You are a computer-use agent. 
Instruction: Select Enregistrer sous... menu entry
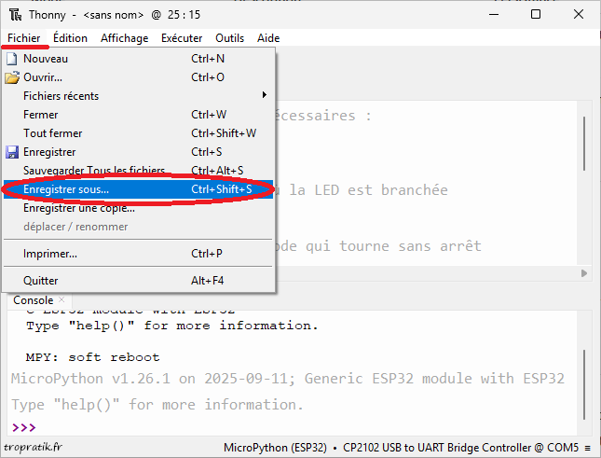tap(65, 189)
